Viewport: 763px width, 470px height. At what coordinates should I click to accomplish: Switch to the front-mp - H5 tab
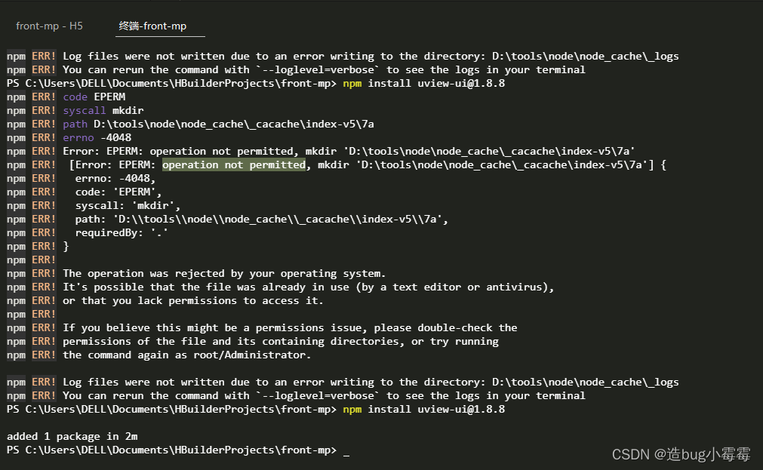(x=48, y=25)
